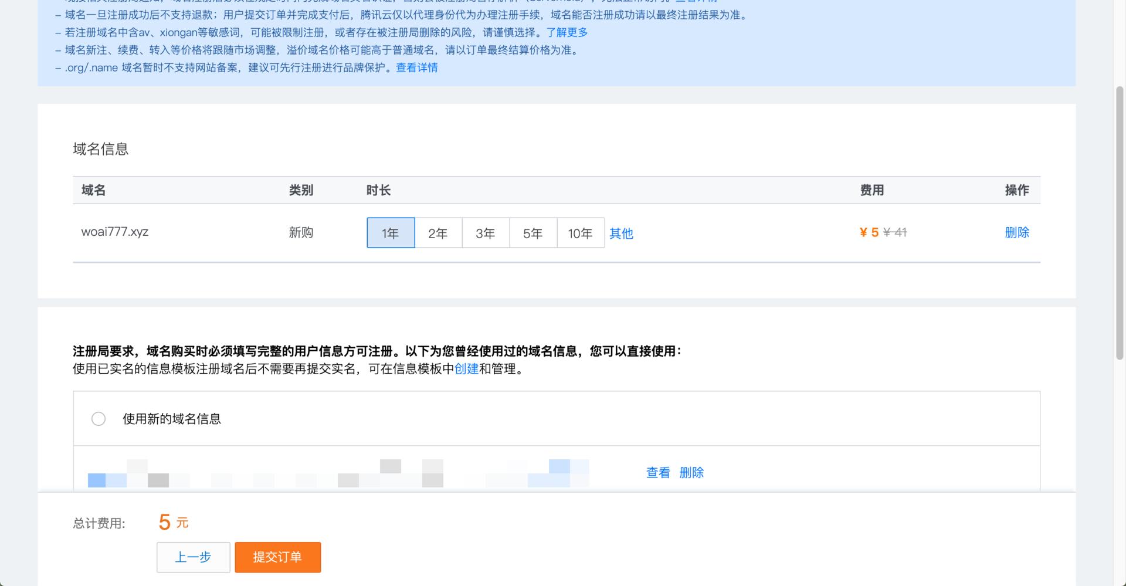Click 查看 on the saved domain information
This screenshot has height=586, width=1126.
tap(657, 473)
